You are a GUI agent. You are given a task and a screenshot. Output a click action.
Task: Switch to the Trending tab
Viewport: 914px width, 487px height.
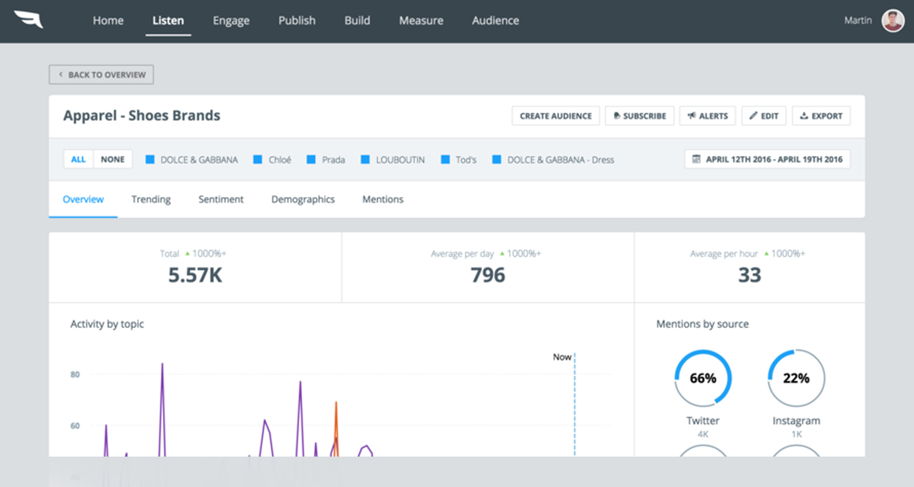click(x=151, y=200)
